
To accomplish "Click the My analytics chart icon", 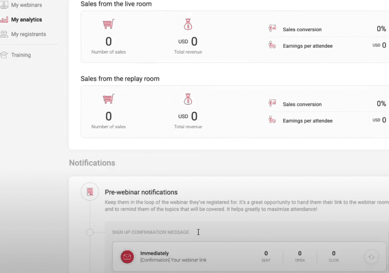I will click(4, 19).
